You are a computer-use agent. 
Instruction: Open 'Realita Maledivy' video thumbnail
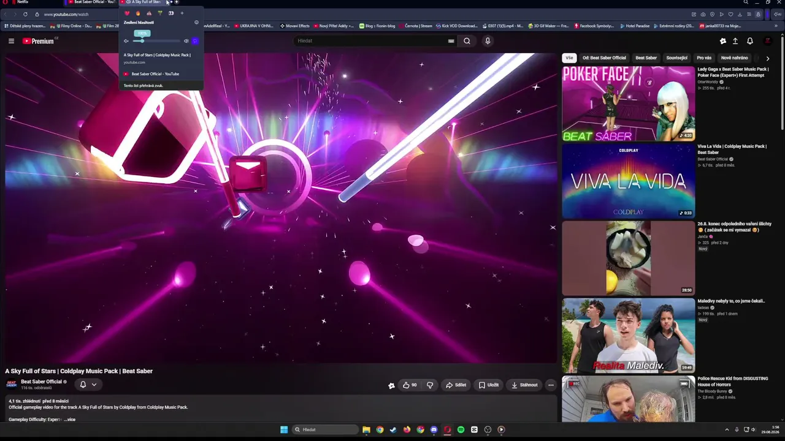click(629, 336)
